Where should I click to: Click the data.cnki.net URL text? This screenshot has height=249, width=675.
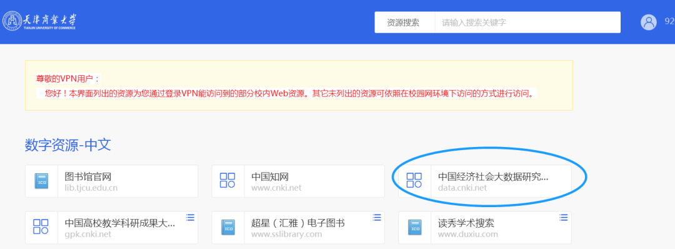[x=462, y=188]
